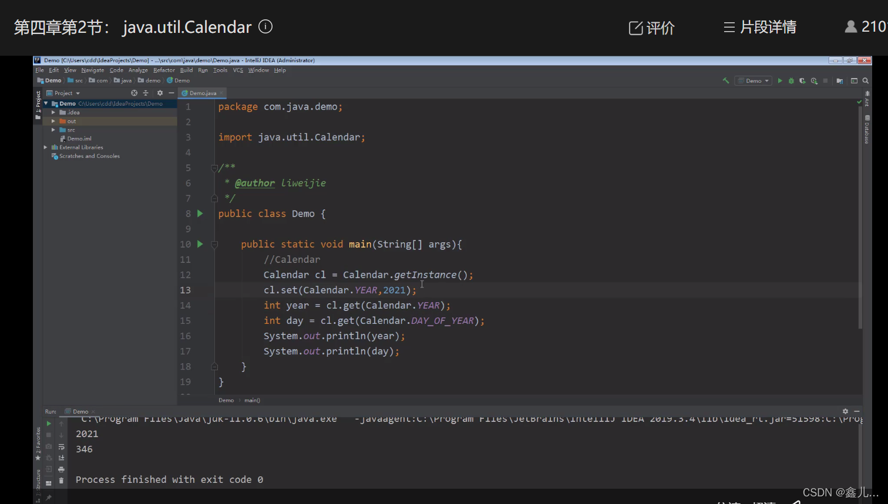Open Project view selector dropdown

[x=63, y=93]
